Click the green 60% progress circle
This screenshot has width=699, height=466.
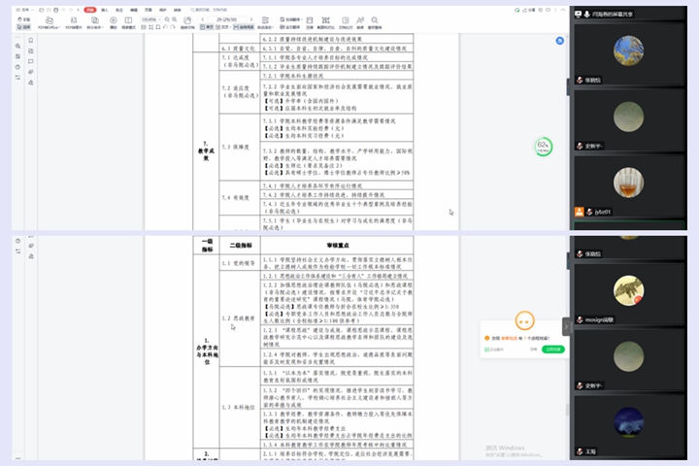(x=544, y=147)
